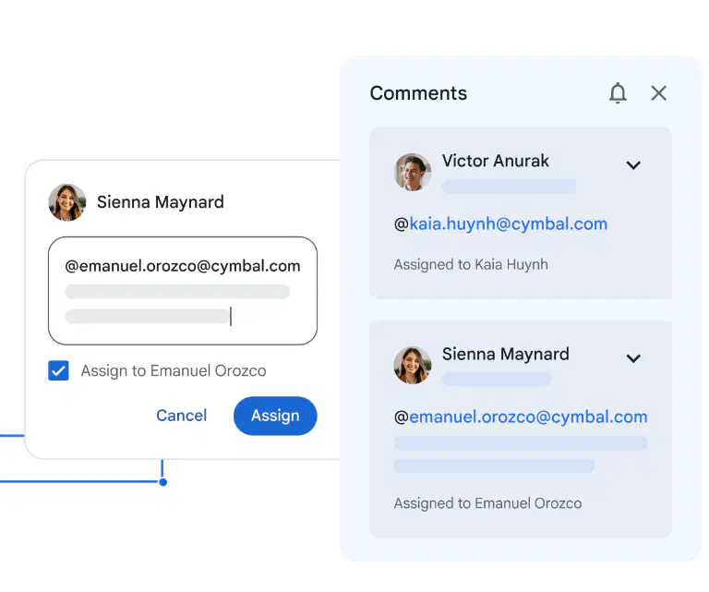This screenshot has height=592, width=709.
Task: Click the Assign button
Action: [x=275, y=416]
